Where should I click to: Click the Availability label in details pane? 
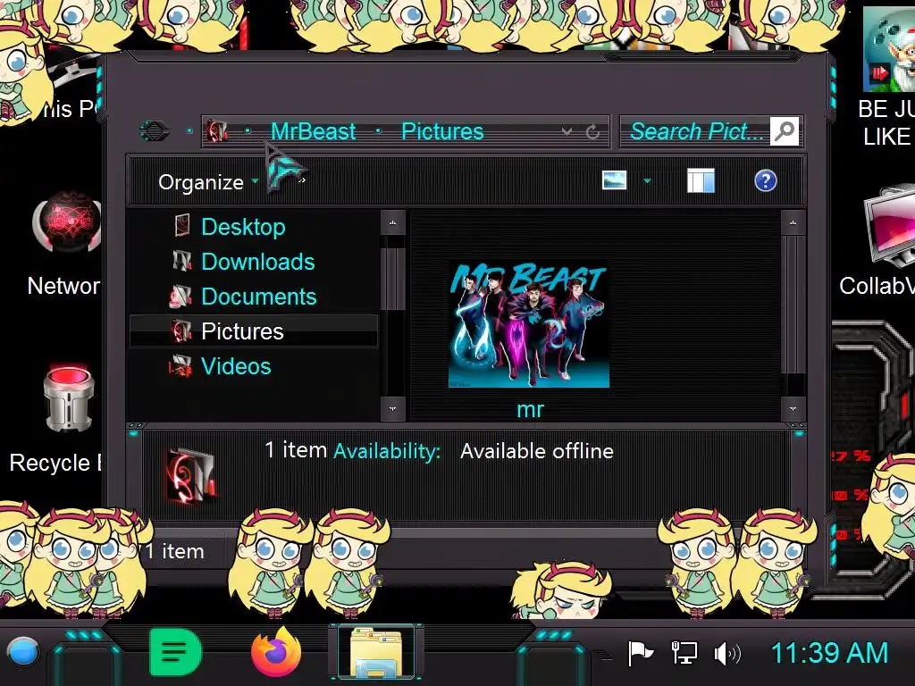pos(387,451)
